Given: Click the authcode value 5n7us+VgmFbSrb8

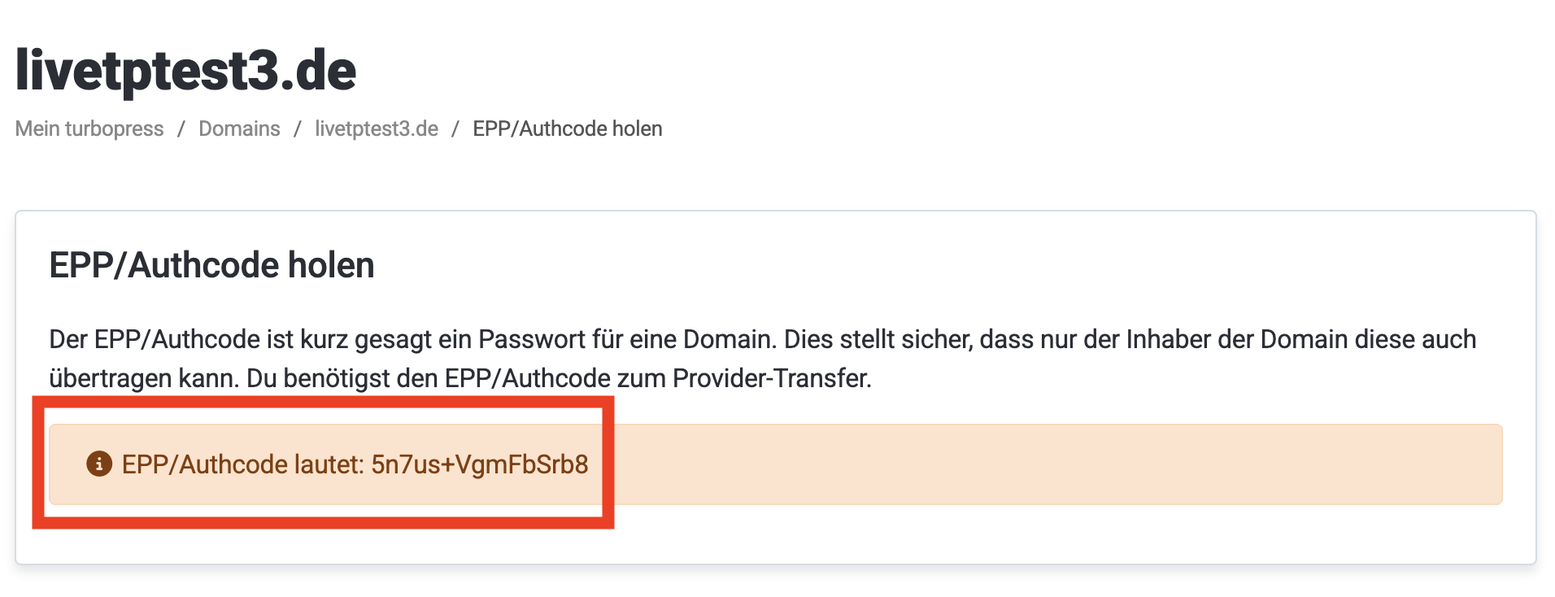Looking at the screenshot, I should [479, 464].
